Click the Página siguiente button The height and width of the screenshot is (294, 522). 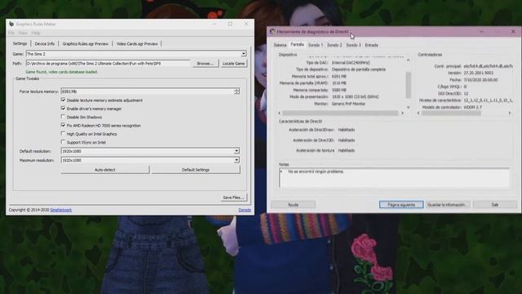[401, 205]
